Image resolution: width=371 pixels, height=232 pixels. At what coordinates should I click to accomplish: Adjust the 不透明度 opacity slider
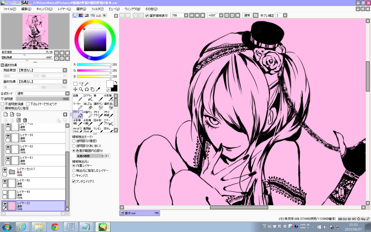click(x=43, y=99)
